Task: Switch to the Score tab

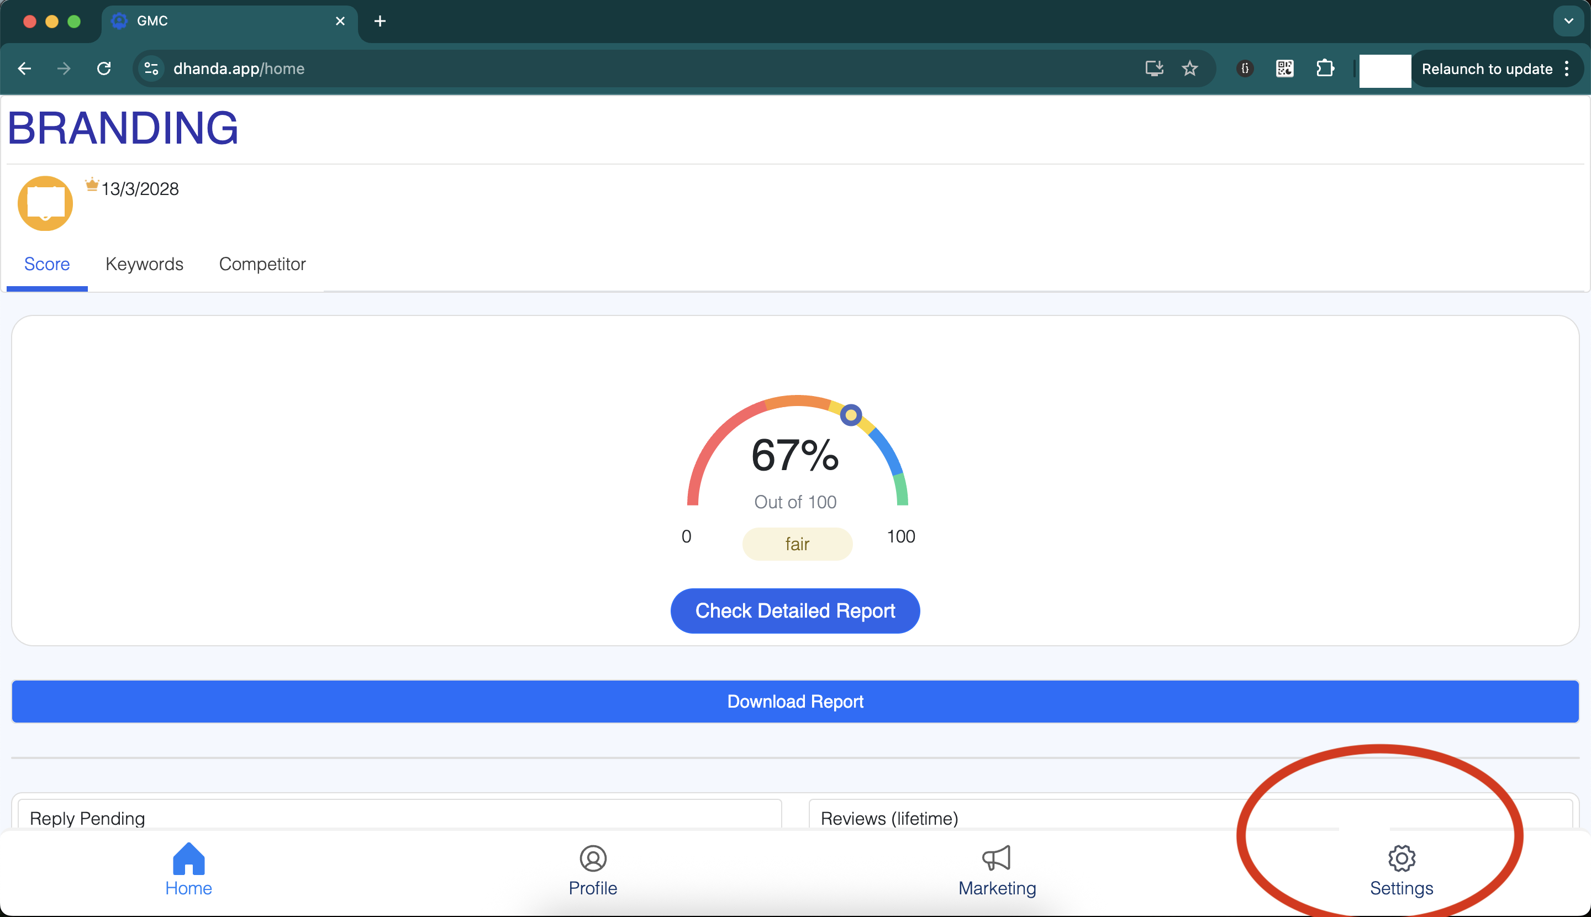Action: (x=46, y=265)
